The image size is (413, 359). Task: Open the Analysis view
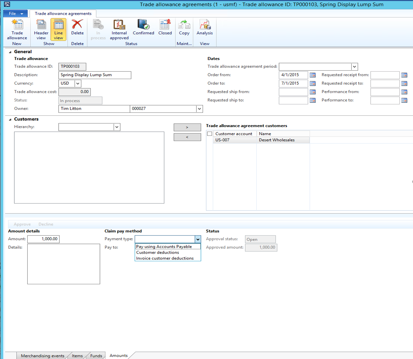click(205, 28)
